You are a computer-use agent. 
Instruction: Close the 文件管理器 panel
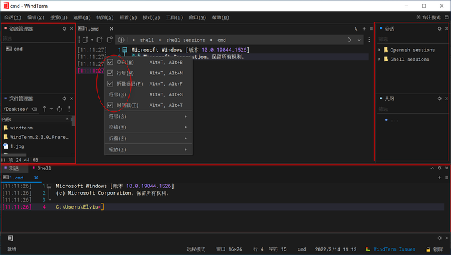[71, 98]
